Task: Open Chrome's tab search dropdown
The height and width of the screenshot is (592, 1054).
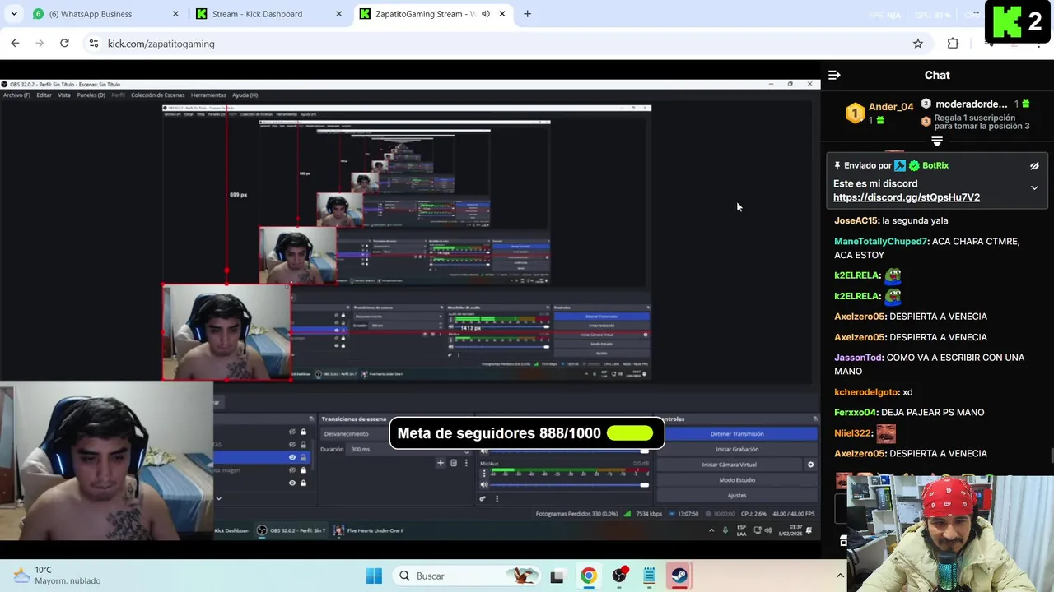Action: 14,14
